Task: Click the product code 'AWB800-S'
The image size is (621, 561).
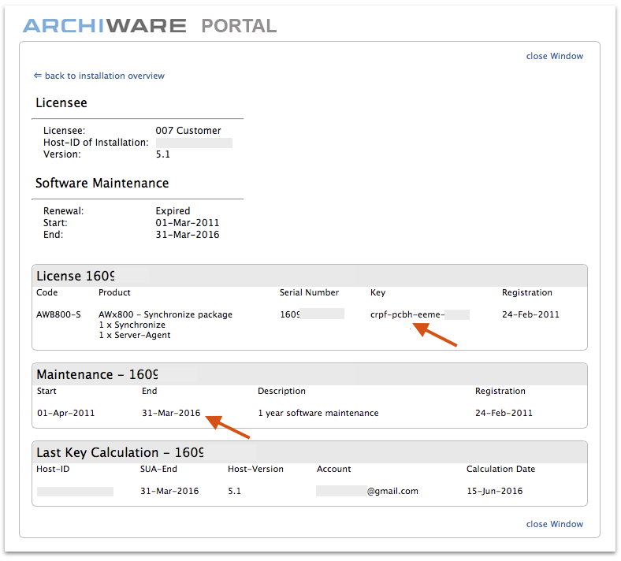Action: 58,314
